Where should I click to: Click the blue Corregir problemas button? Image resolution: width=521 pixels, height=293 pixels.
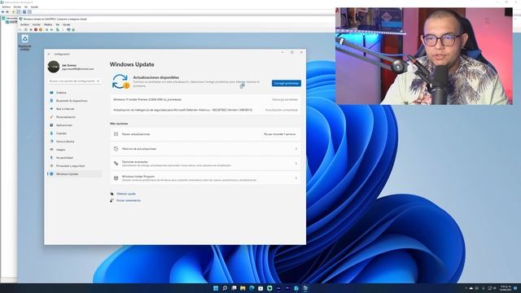[286, 83]
